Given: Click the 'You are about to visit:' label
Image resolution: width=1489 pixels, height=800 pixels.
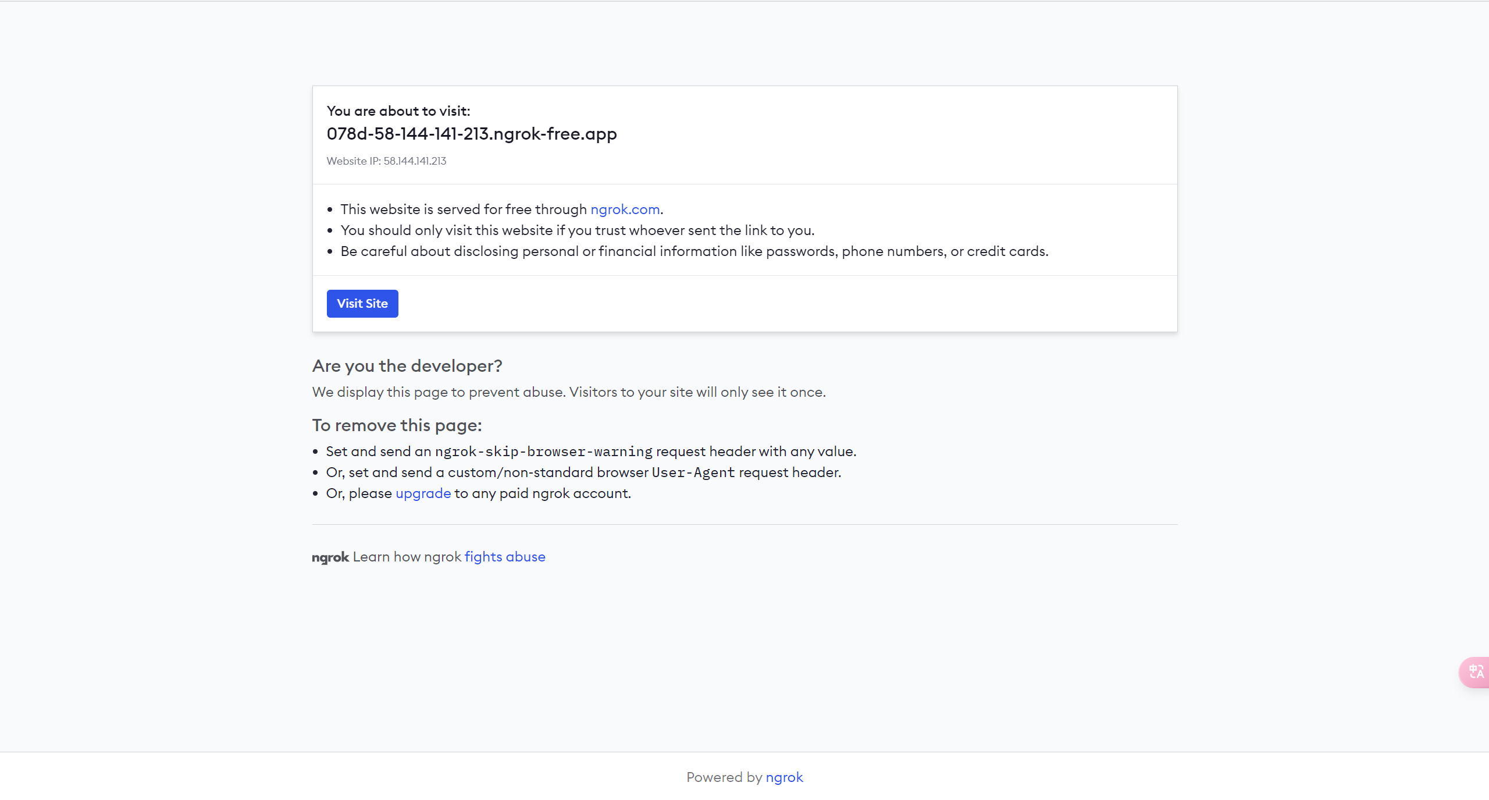Looking at the screenshot, I should (398, 111).
